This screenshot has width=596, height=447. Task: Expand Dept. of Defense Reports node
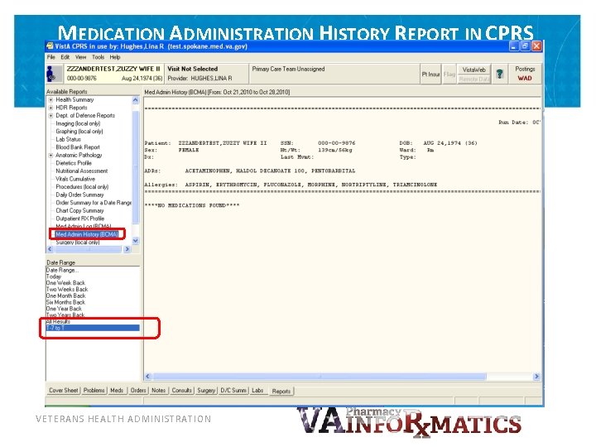[50, 116]
